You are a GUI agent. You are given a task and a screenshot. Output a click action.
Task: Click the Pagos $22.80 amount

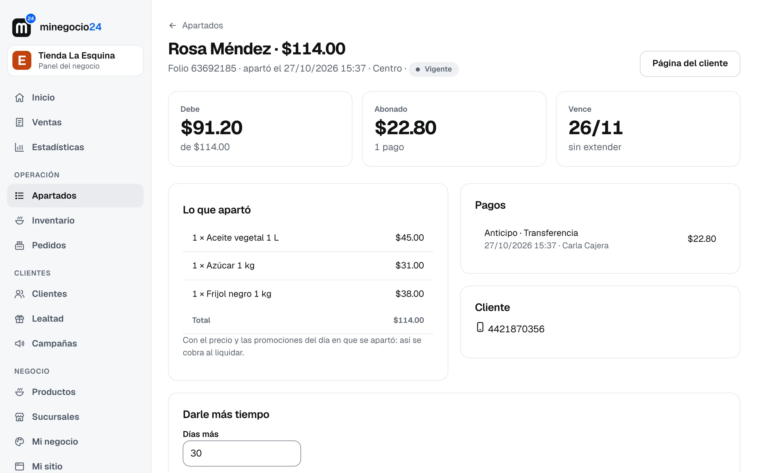(701, 239)
